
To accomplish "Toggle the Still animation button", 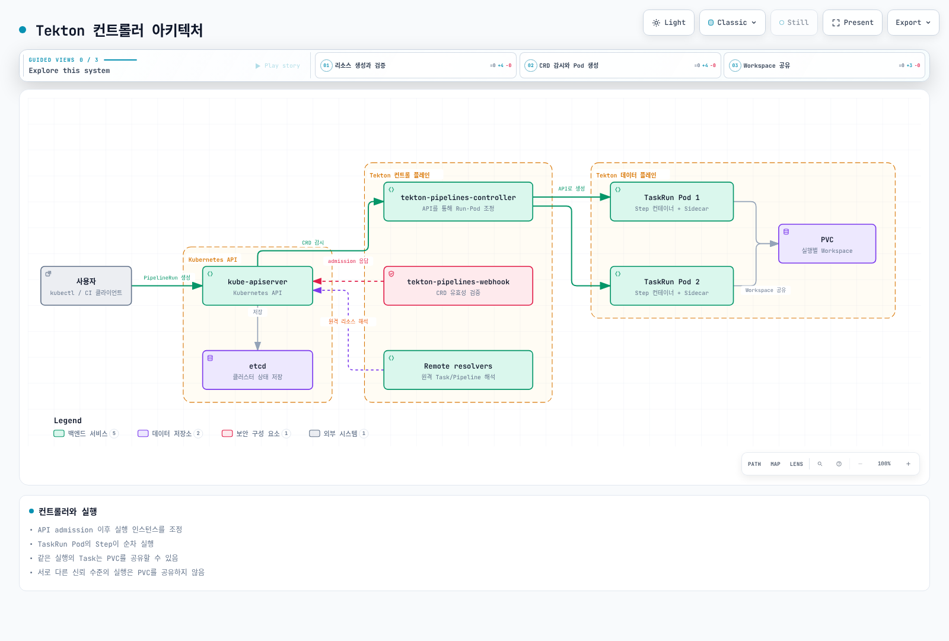I will coord(794,23).
